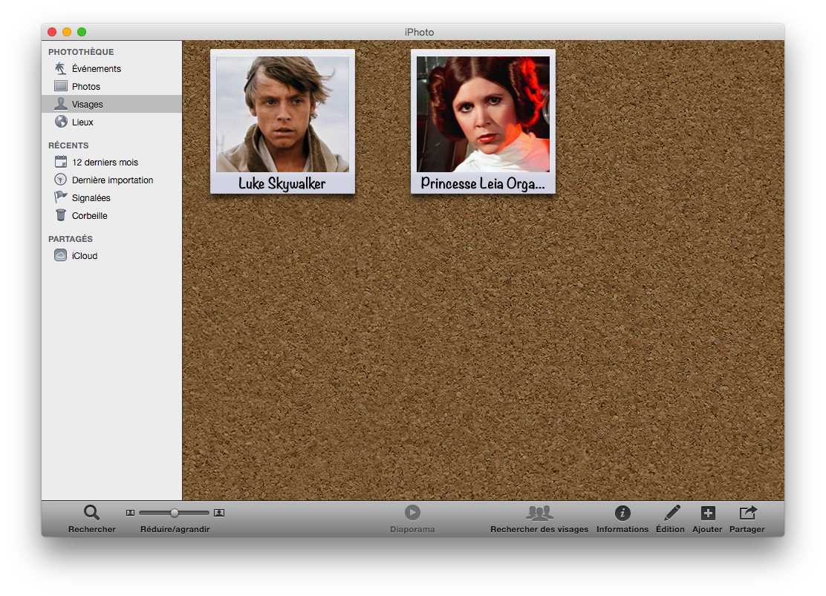This screenshot has height=596, width=826.
Task: Click the large thumbnail icon right of slider
Action: 219,513
